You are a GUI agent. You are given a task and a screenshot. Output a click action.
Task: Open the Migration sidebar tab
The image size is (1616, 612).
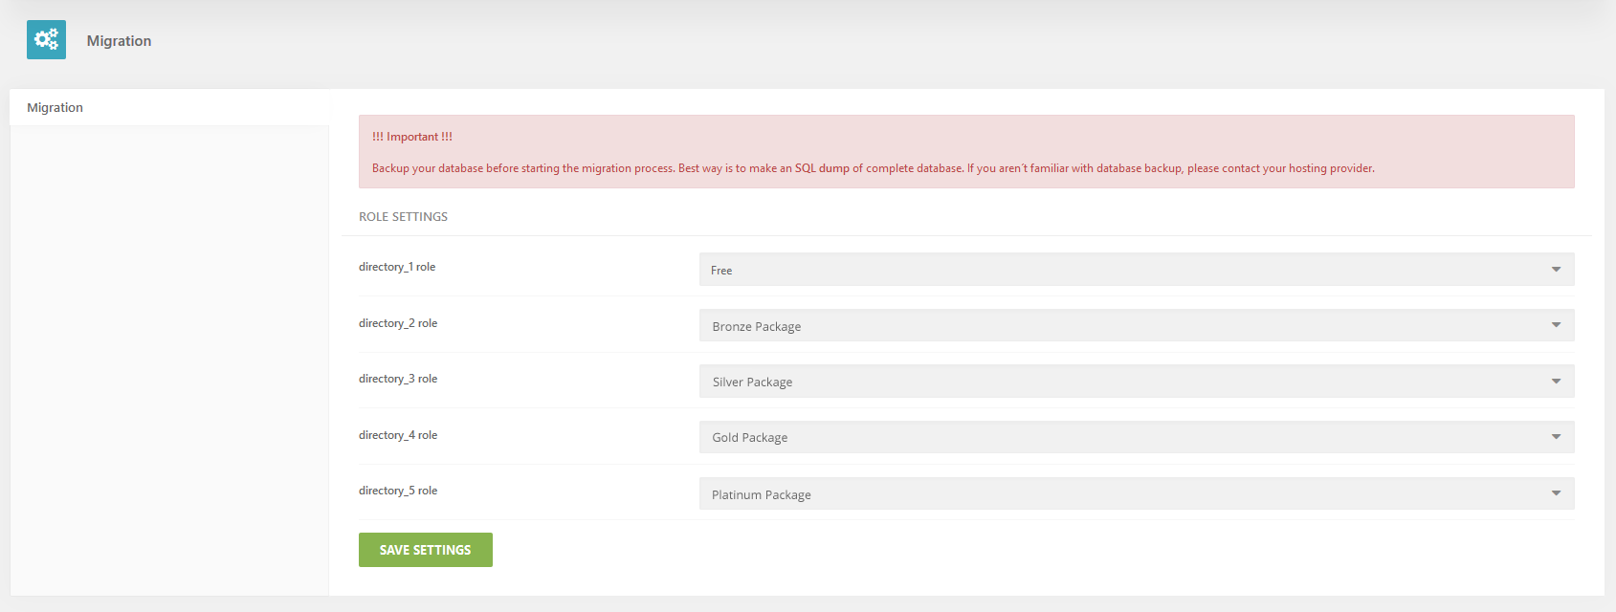tap(169, 107)
